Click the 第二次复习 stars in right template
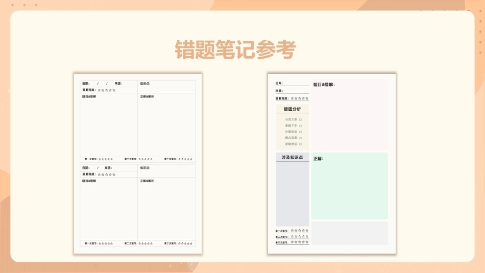485x273 pixels. click(x=299, y=237)
